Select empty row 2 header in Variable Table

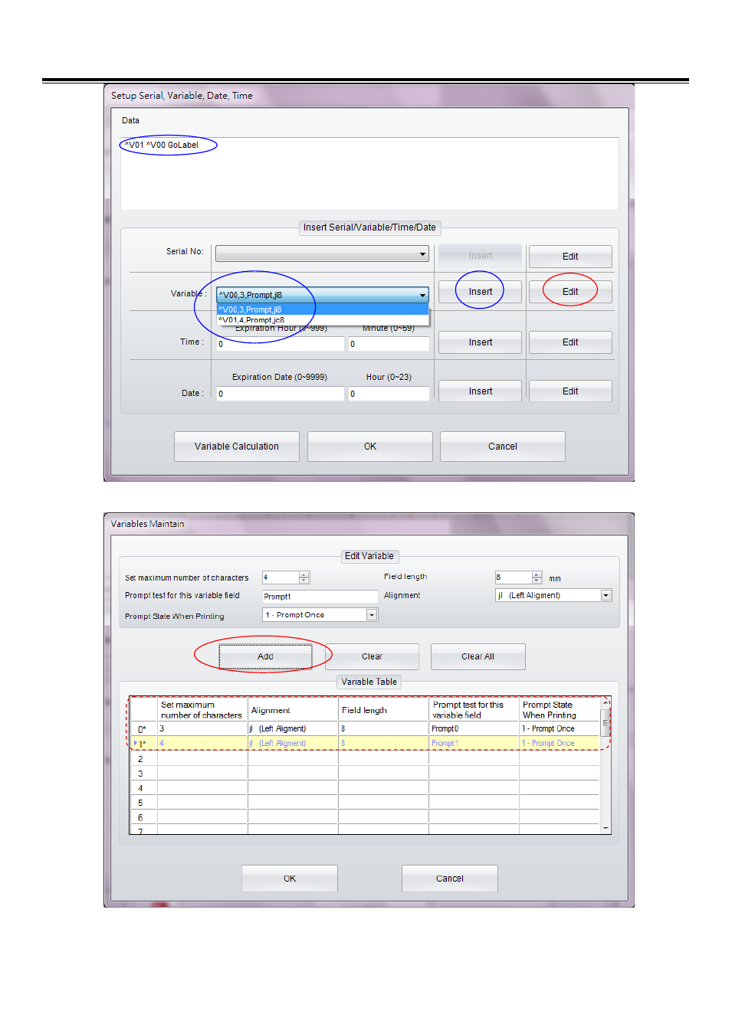(x=143, y=759)
